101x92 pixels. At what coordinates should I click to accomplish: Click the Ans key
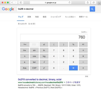pos(24,68)
